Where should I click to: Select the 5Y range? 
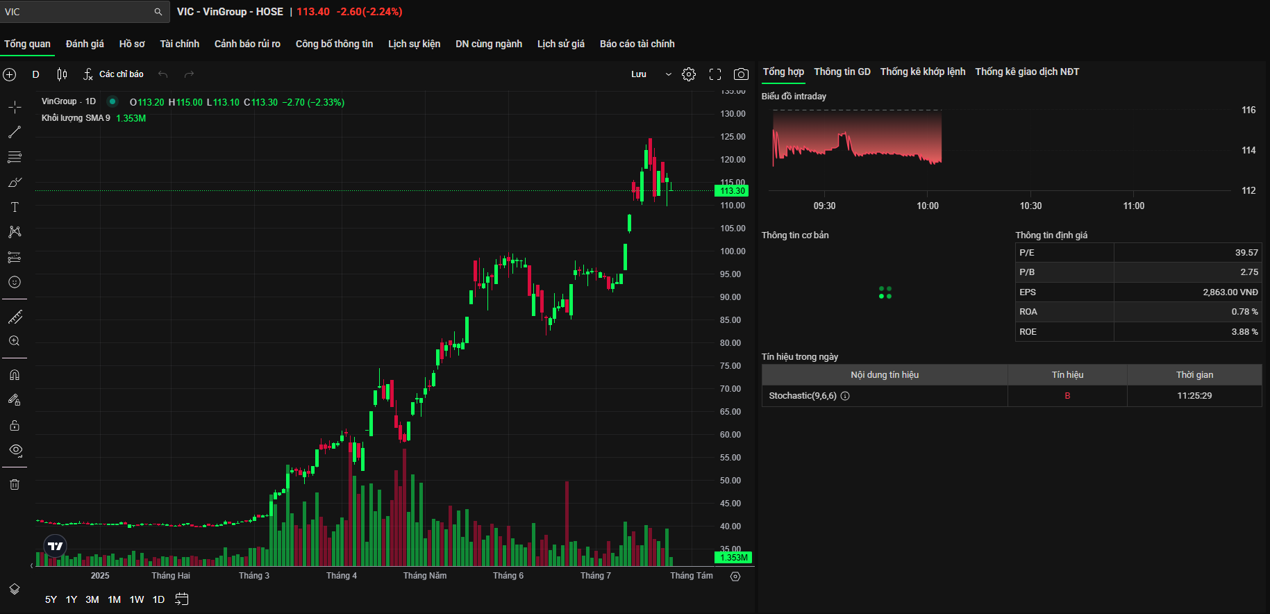coord(51,599)
